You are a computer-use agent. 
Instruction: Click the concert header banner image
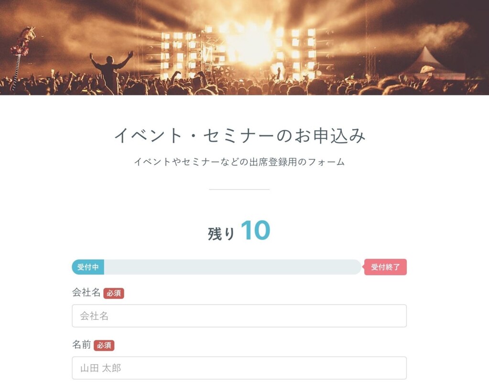(245, 47)
